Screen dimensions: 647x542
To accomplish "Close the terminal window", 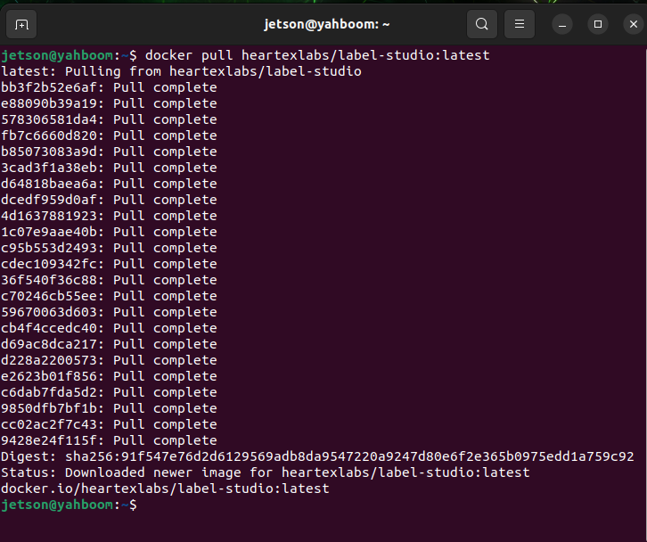I will (634, 24).
